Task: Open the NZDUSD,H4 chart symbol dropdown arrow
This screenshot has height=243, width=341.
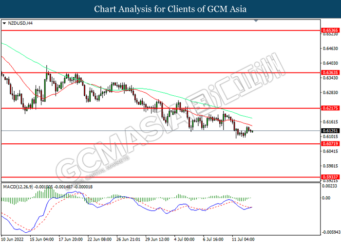Action: (4, 23)
